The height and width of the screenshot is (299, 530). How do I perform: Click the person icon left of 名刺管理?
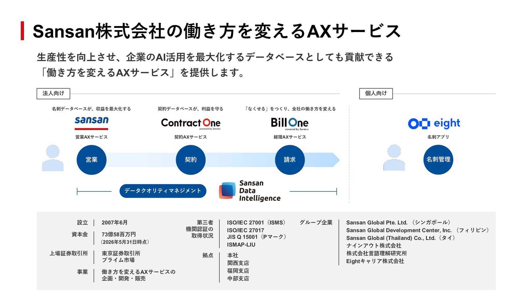[x=394, y=158]
